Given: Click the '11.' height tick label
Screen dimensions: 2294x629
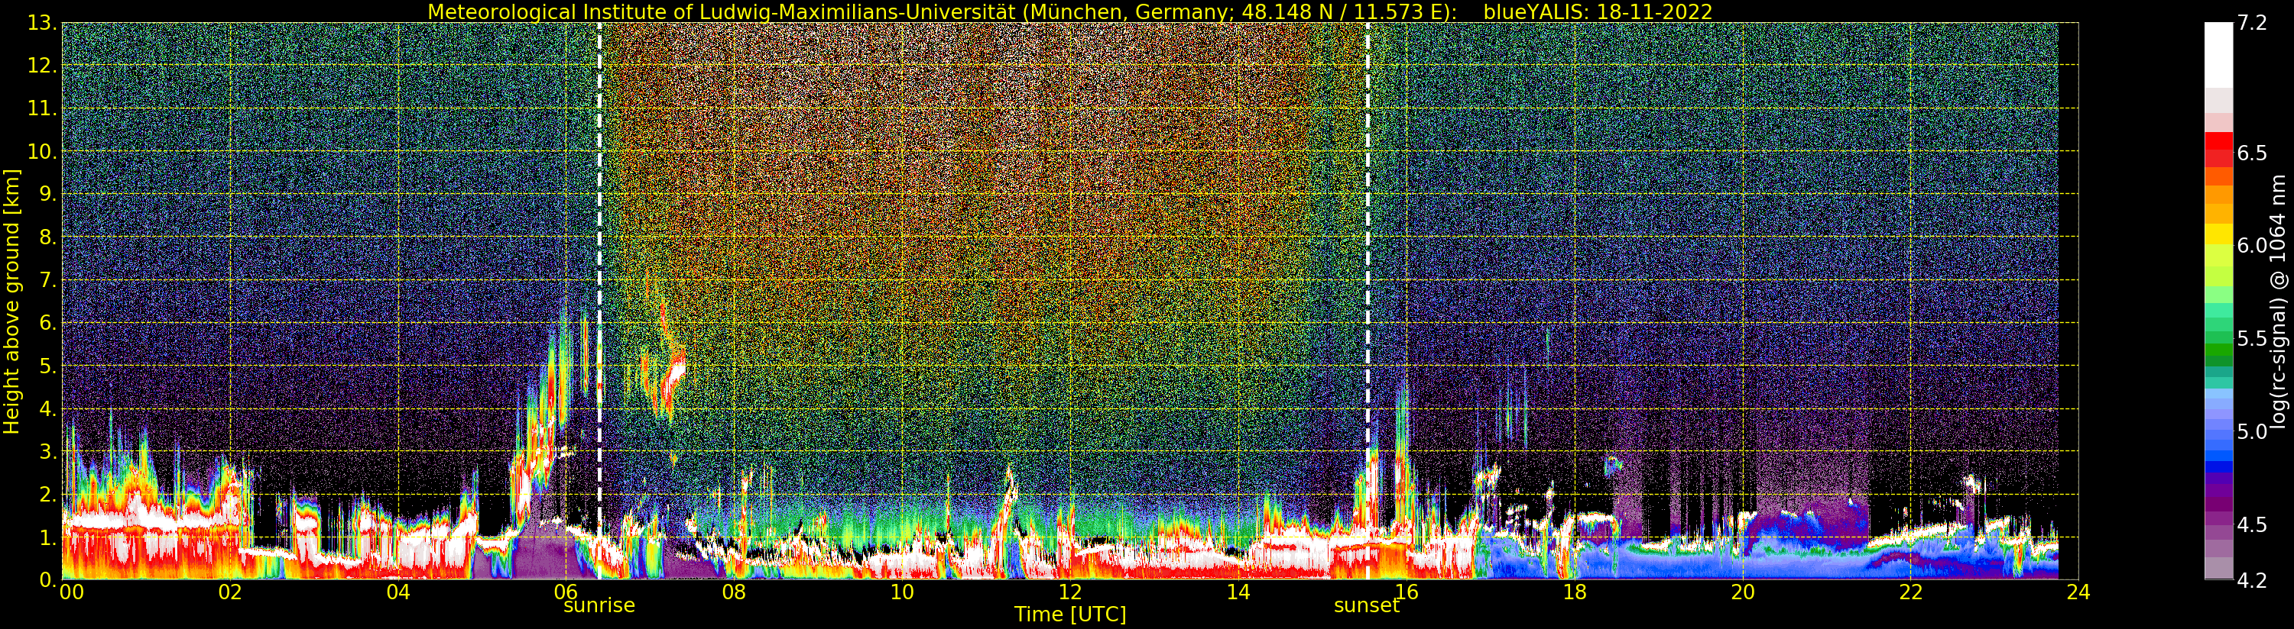Looking at the screenshot, I should click(42, 108).
